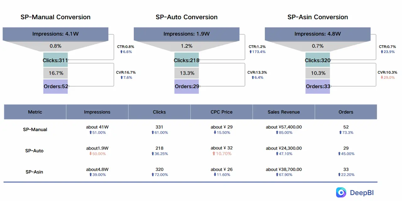Screen dimensions: 402x201
Task: Select the increase arrow next to SP-Asin Clicks 72.00%
Action: point(153,175)
